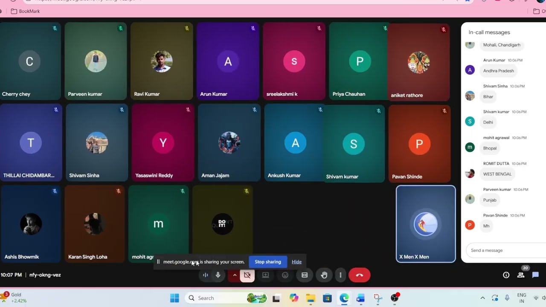Open emoji reactions button
Viewport: 546px width, 307px height.
pos(285,275)
